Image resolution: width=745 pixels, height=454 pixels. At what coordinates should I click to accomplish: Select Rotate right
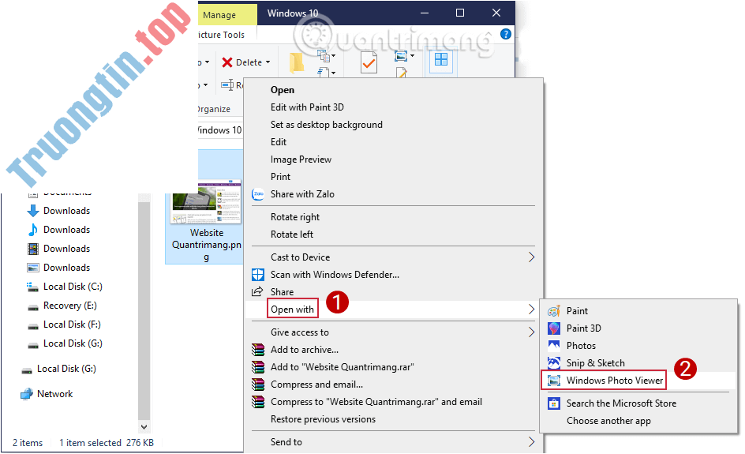point(295,217)
